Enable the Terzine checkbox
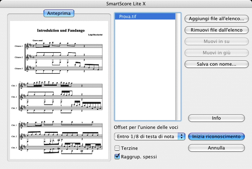252x169 pixels. [117, 148]
